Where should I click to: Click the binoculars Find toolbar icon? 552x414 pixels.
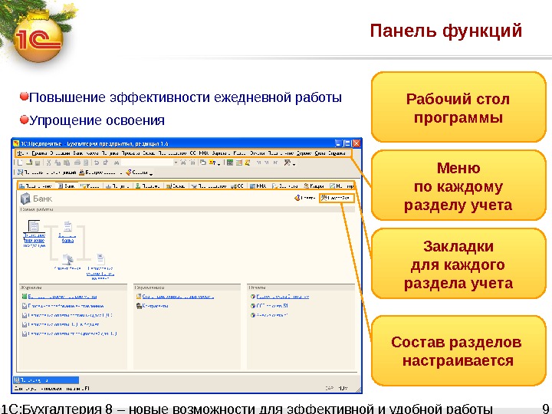117,163
